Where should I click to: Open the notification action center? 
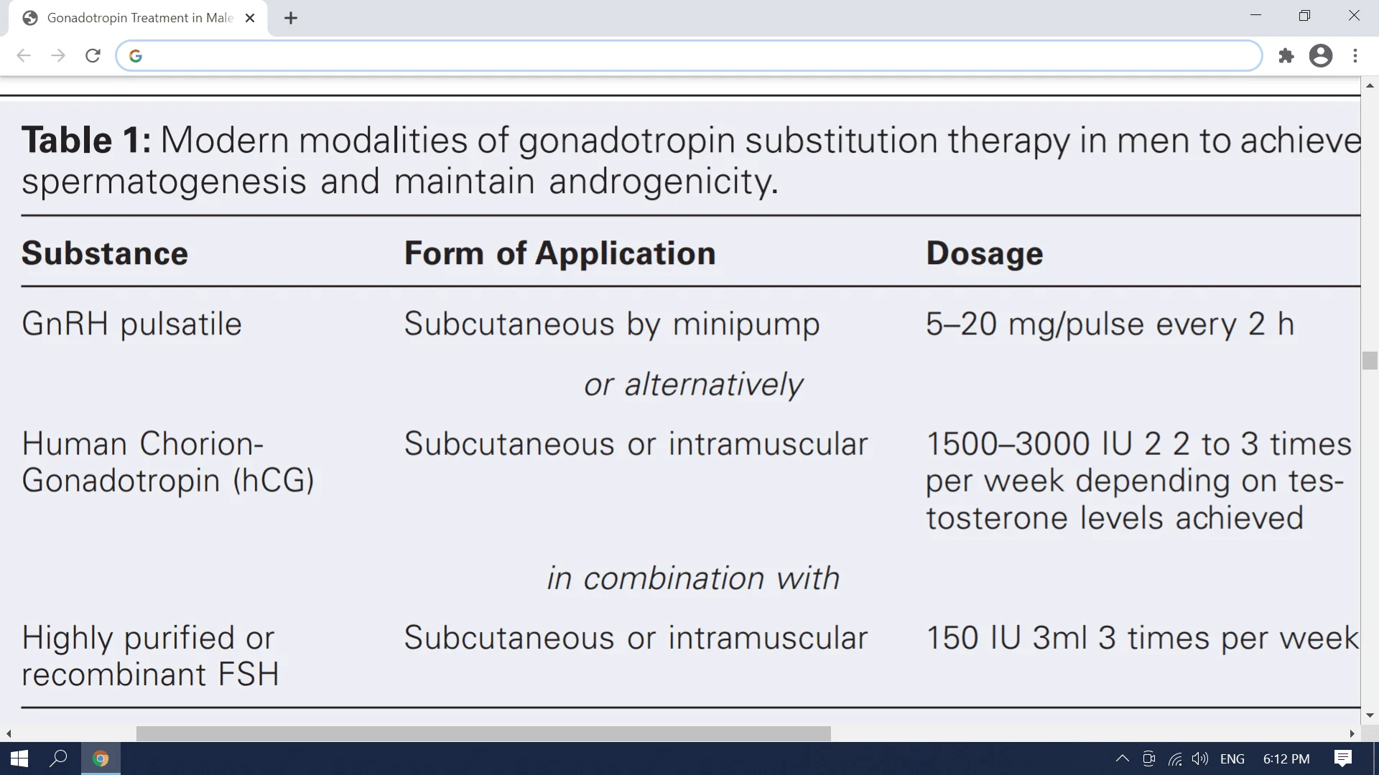click(1342, 758)
